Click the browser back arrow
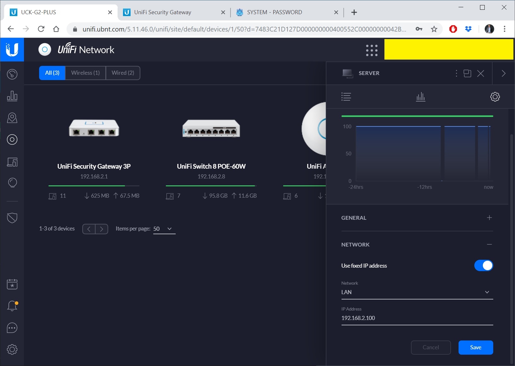This screenshot has height=366, width=515. pyautogui.click(x=11, y=29)
